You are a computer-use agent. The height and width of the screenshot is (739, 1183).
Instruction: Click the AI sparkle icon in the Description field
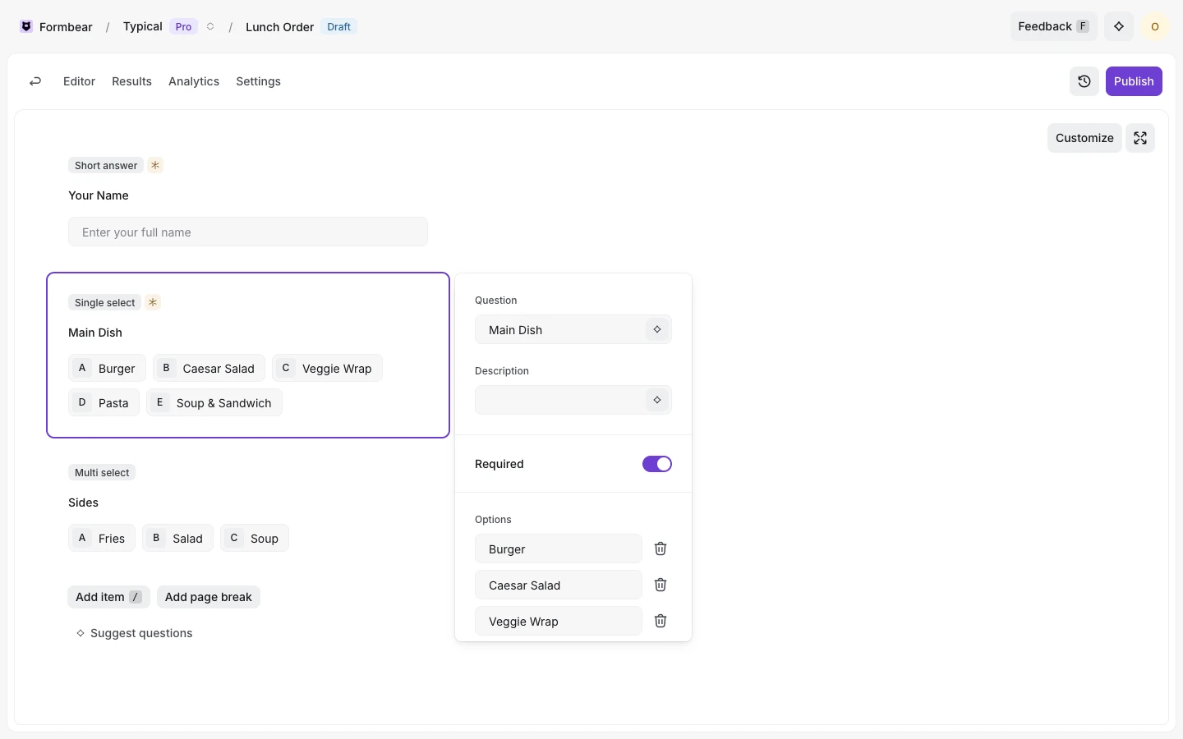[x=657, y=400]
